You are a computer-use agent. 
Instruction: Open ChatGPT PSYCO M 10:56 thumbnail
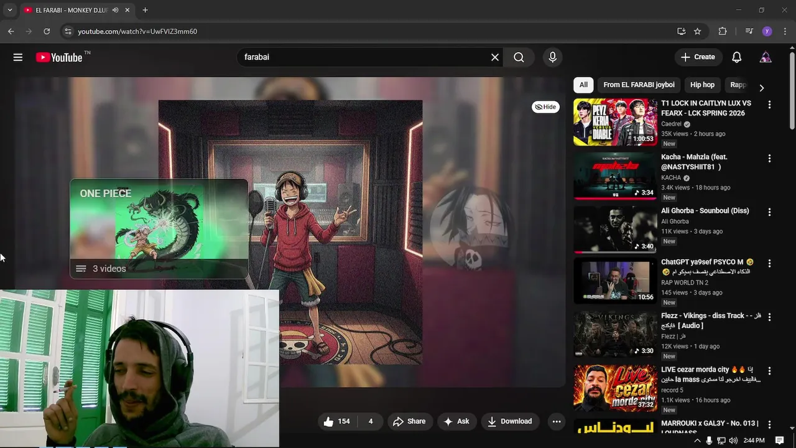615,281
